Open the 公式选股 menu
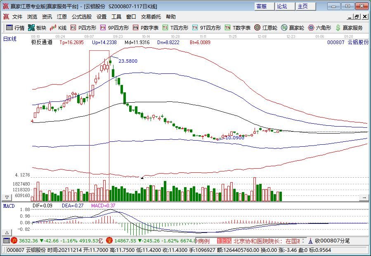The image size is (371, 256). click(82, 17)
